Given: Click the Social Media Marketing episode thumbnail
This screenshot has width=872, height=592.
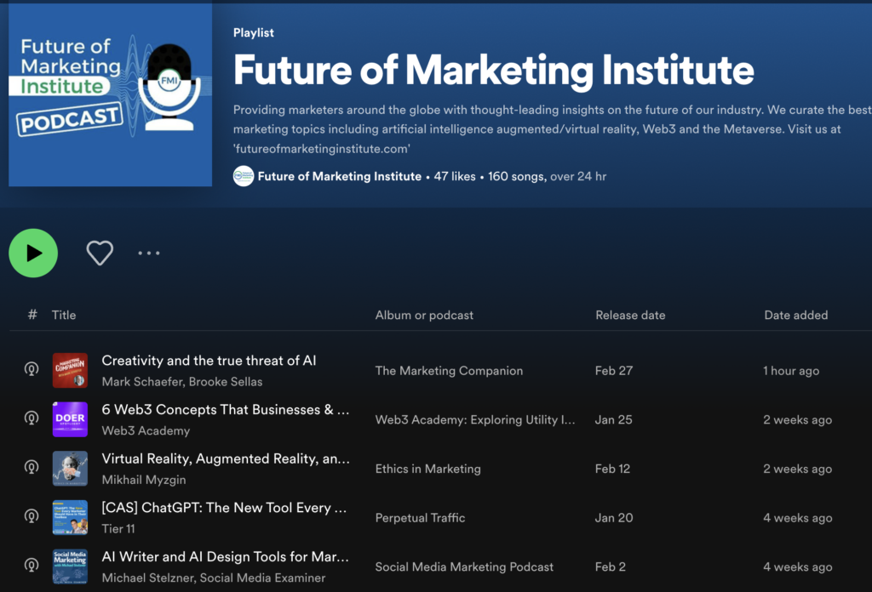Looking at the screenshot, I should [70, 566].
